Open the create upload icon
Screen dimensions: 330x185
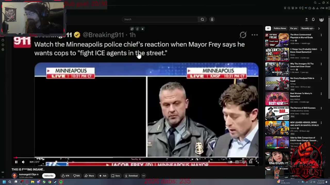(x=307, y=20)
